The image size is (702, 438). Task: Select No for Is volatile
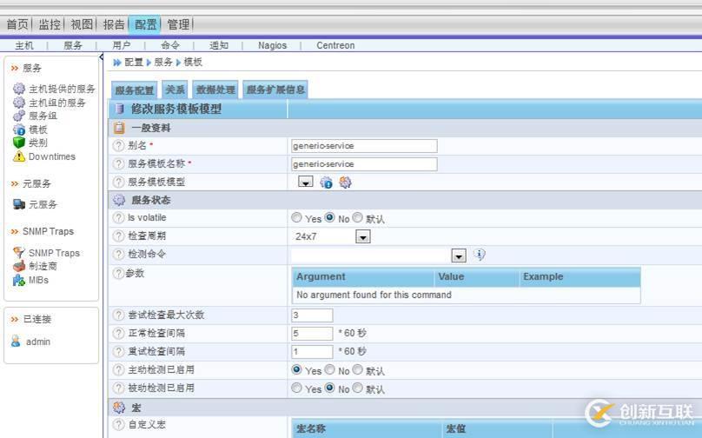click(330, 217)
